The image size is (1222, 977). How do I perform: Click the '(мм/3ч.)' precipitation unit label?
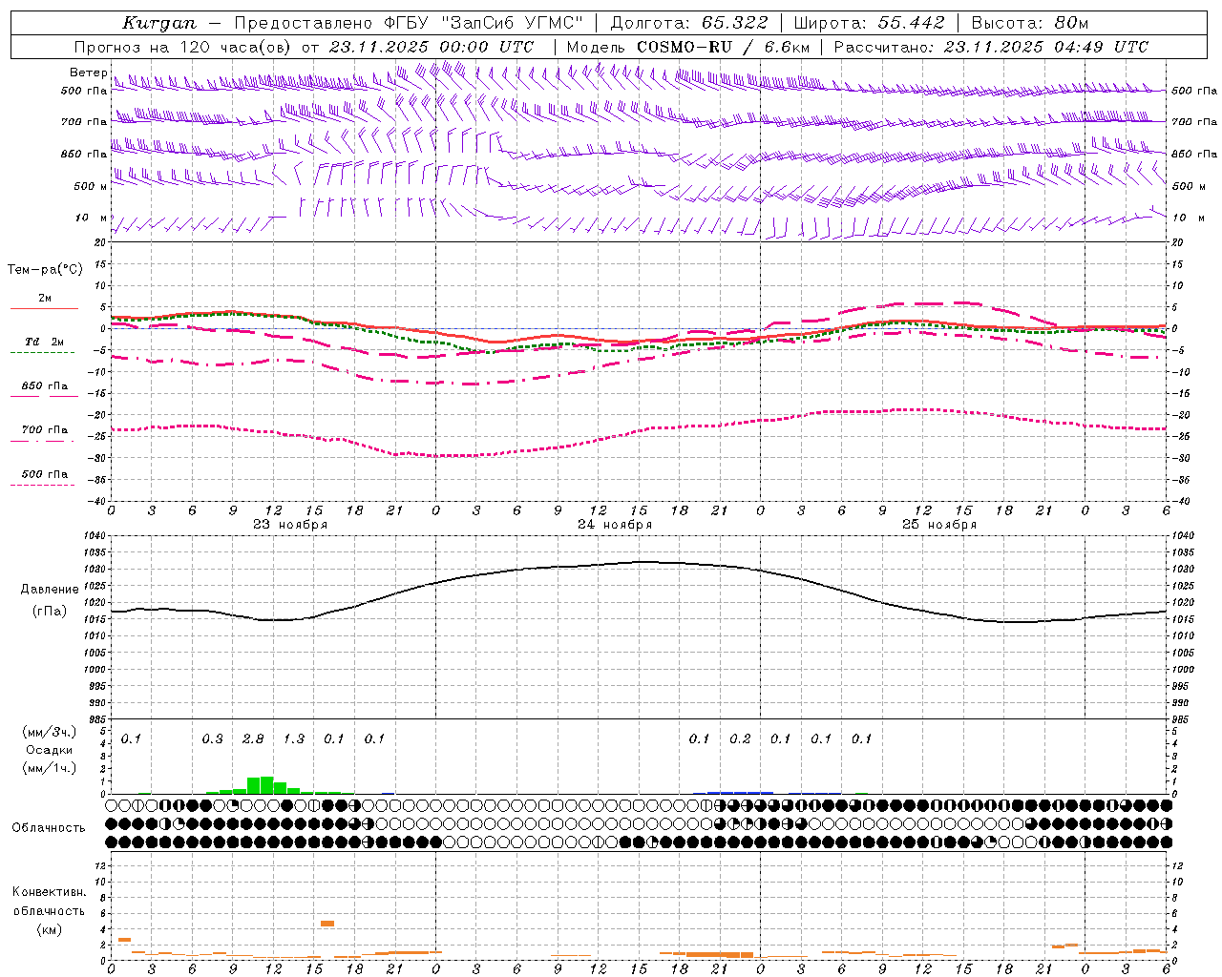50,732
